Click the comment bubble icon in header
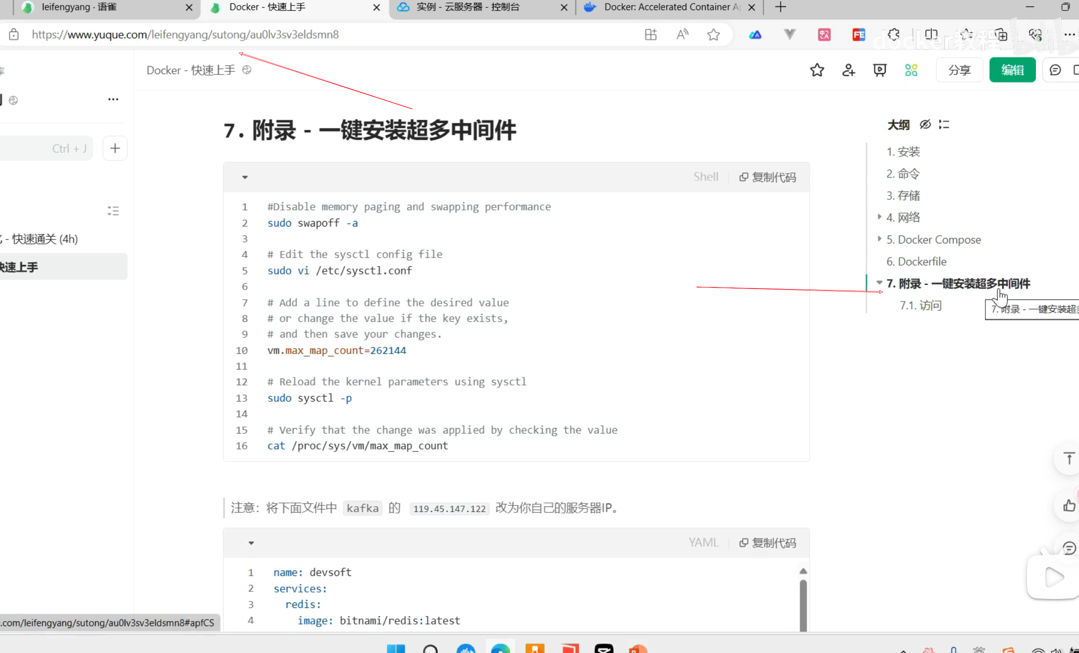Viewport: 1079px width, 653px height. (x=1055, y=70)
